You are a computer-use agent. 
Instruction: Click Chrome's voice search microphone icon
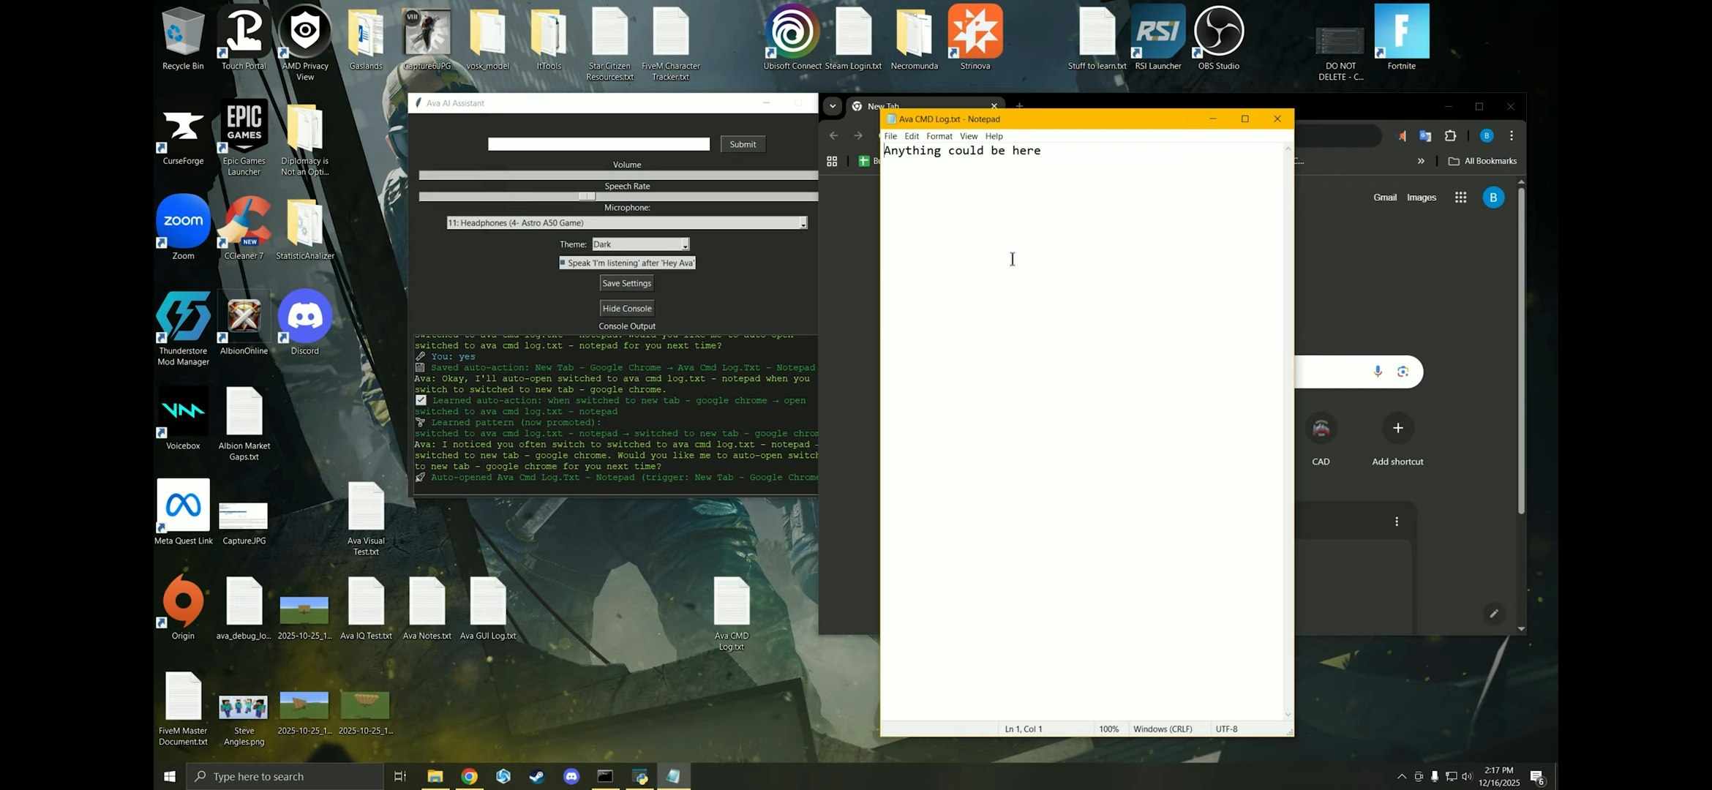(x=1377, y=372)
